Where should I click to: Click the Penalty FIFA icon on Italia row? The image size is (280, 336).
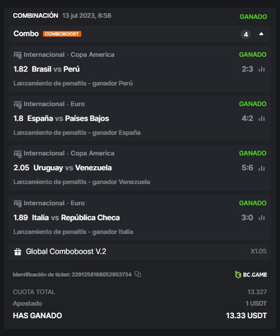point(18,204)
